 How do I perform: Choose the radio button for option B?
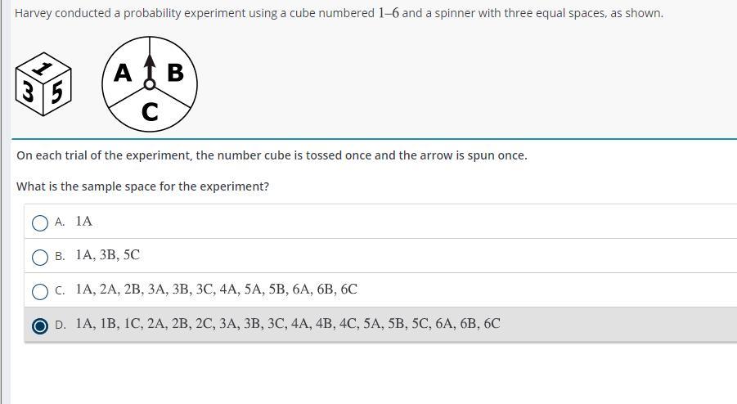(x=40, y=257)
